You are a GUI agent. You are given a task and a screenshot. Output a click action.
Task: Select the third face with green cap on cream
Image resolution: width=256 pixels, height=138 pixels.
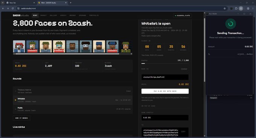pos(46,46)
